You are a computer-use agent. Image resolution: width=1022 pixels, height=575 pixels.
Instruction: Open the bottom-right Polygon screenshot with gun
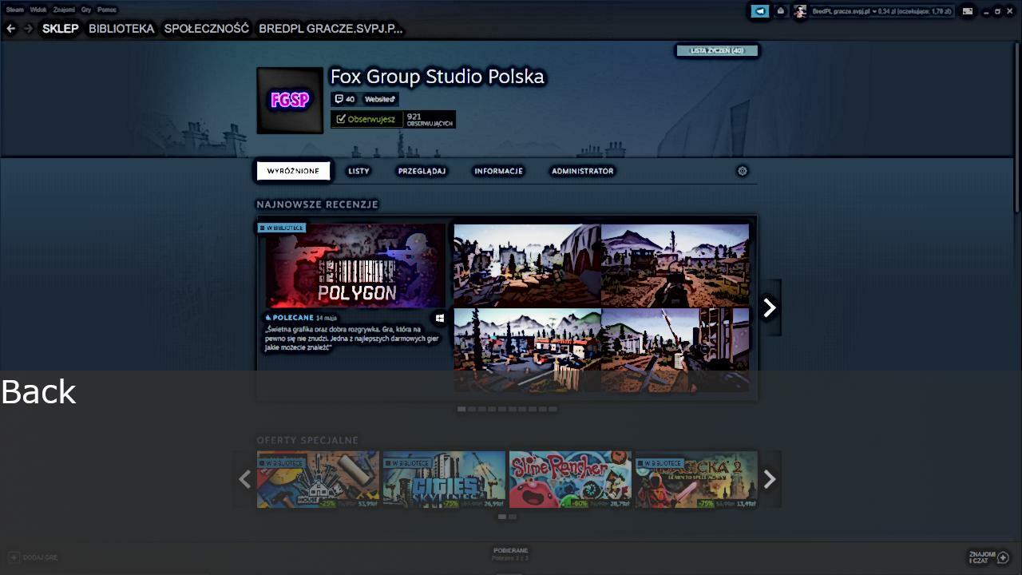675,350
